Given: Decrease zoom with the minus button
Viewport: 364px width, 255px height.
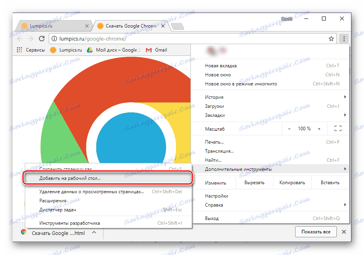Looking at the screenshot, I should click(x=289, y=129).
